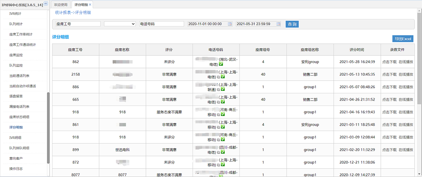Click 在线播放 for the 2021-05-28 16:24:39 recording
The image size is (422, 177).
tap(406, 62)
